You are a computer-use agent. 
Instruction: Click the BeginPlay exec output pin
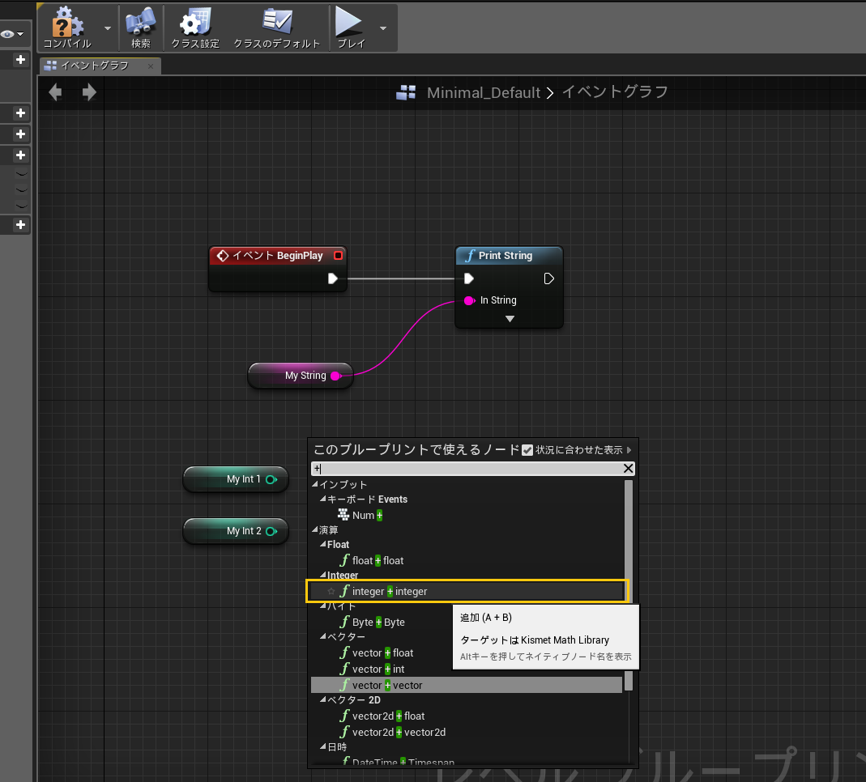[x=332, y=278]
